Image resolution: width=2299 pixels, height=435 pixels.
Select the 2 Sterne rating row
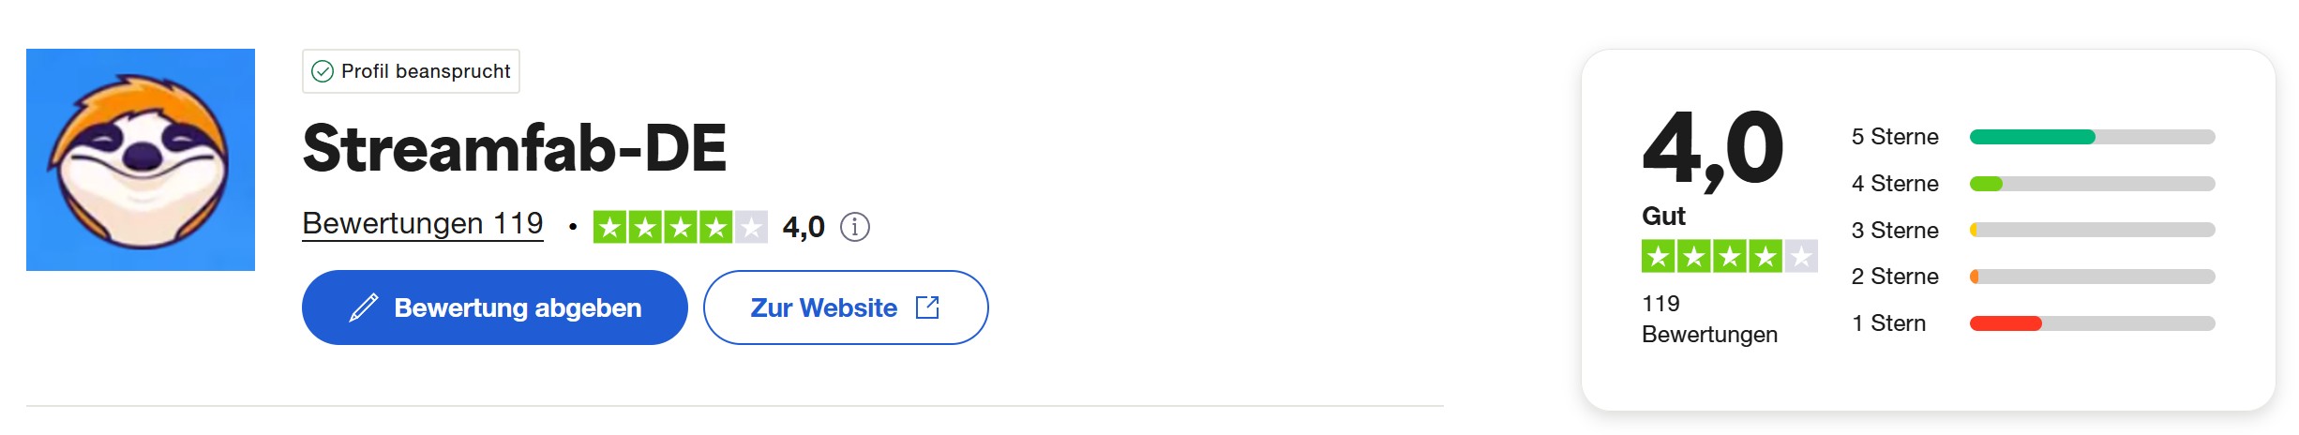coord(2033,277)
